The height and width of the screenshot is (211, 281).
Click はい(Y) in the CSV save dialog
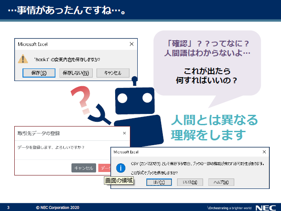point(159,182)
